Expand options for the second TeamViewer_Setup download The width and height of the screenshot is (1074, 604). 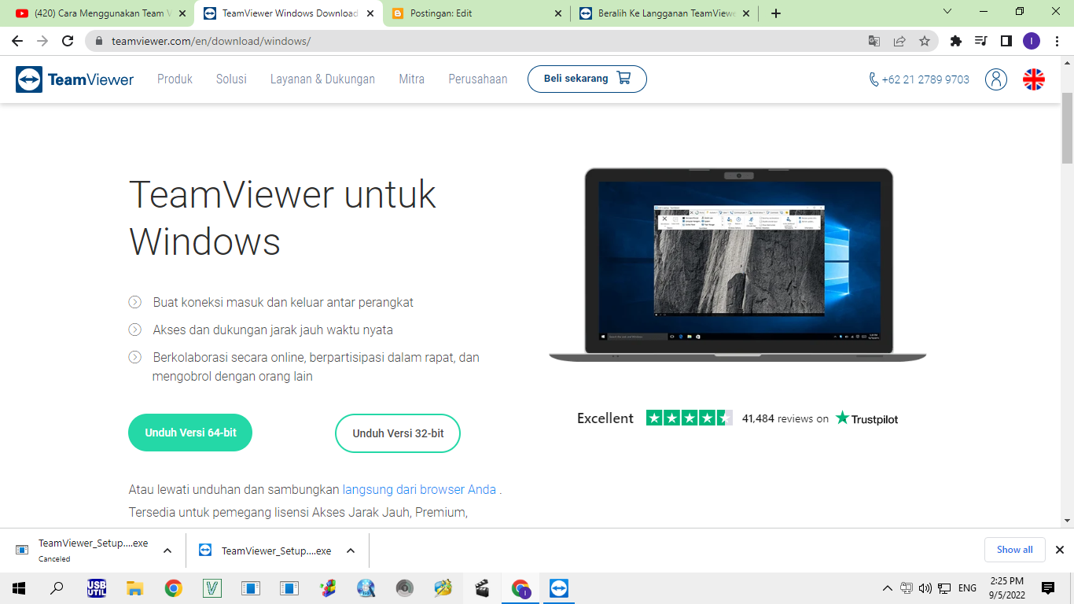(x=351, y=551)
